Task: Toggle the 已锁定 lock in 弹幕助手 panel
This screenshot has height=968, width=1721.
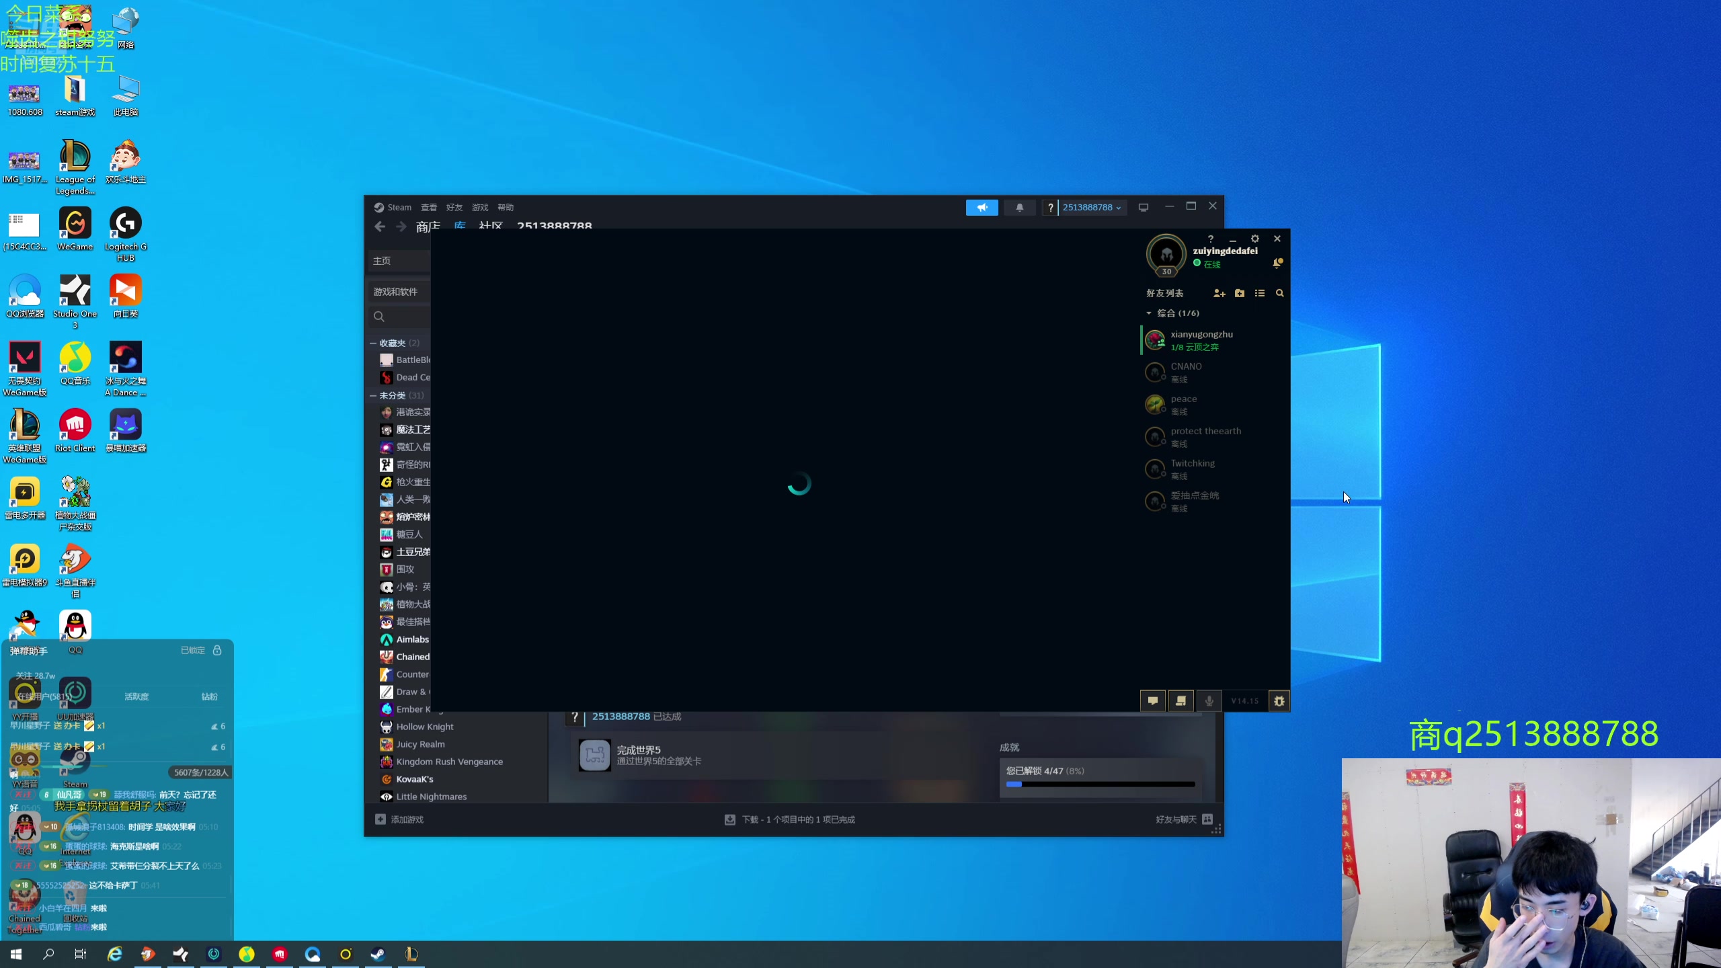Action: click(x=217, y=650)
